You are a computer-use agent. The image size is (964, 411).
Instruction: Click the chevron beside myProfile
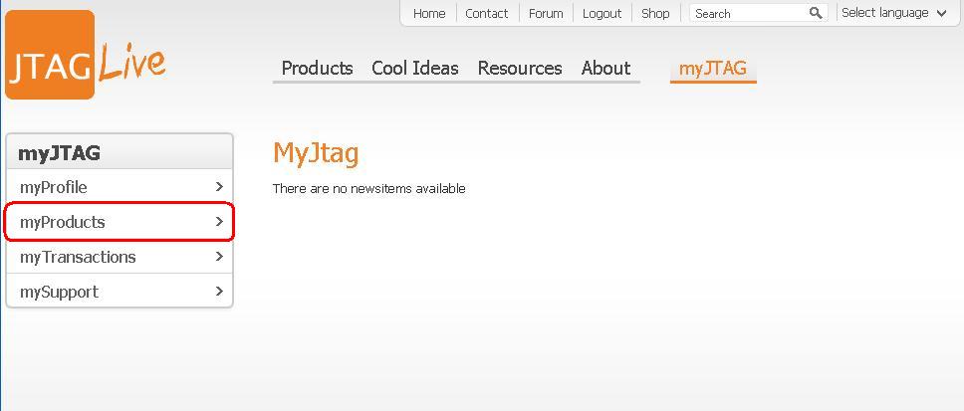219,187
